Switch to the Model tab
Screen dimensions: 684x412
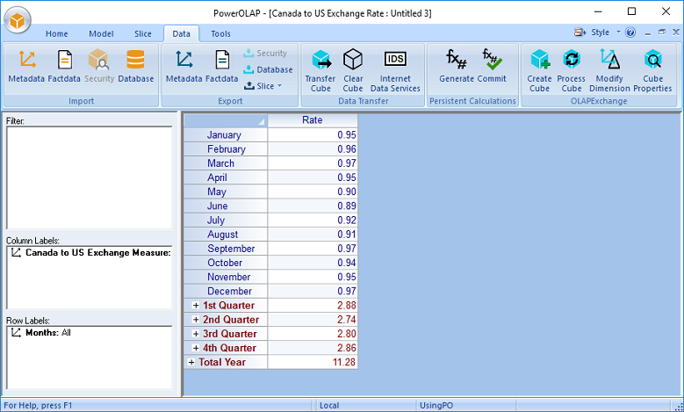pos(101,33)
